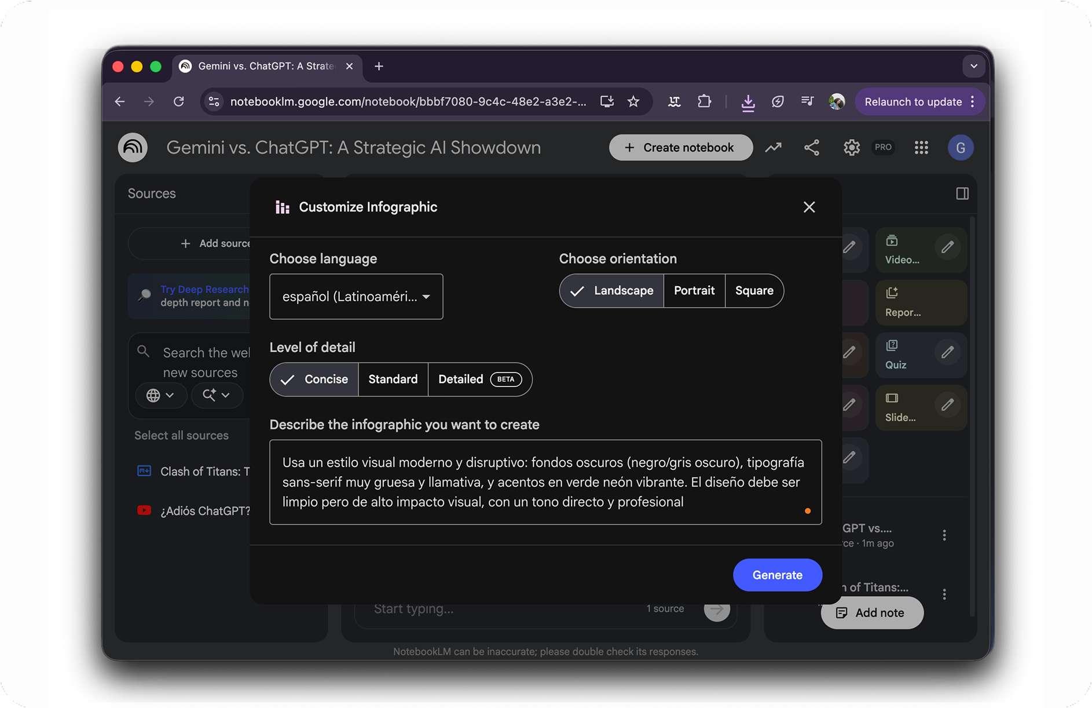
Task: Expand the research mode dropdown
Action: pos(217,396)
